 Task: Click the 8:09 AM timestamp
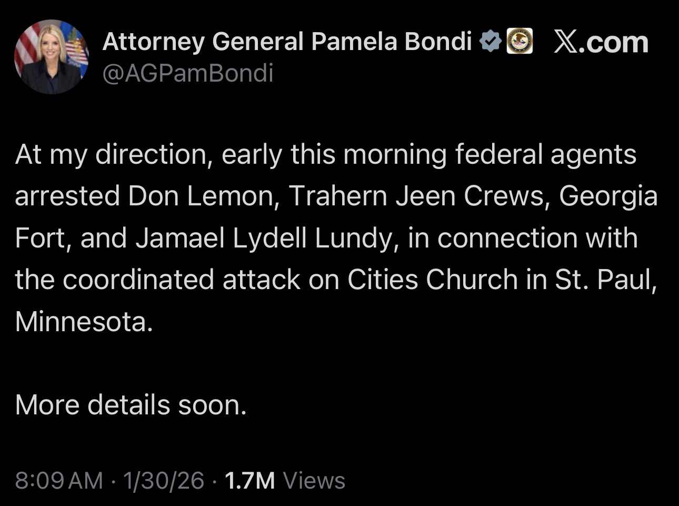(x=59, y=480)
